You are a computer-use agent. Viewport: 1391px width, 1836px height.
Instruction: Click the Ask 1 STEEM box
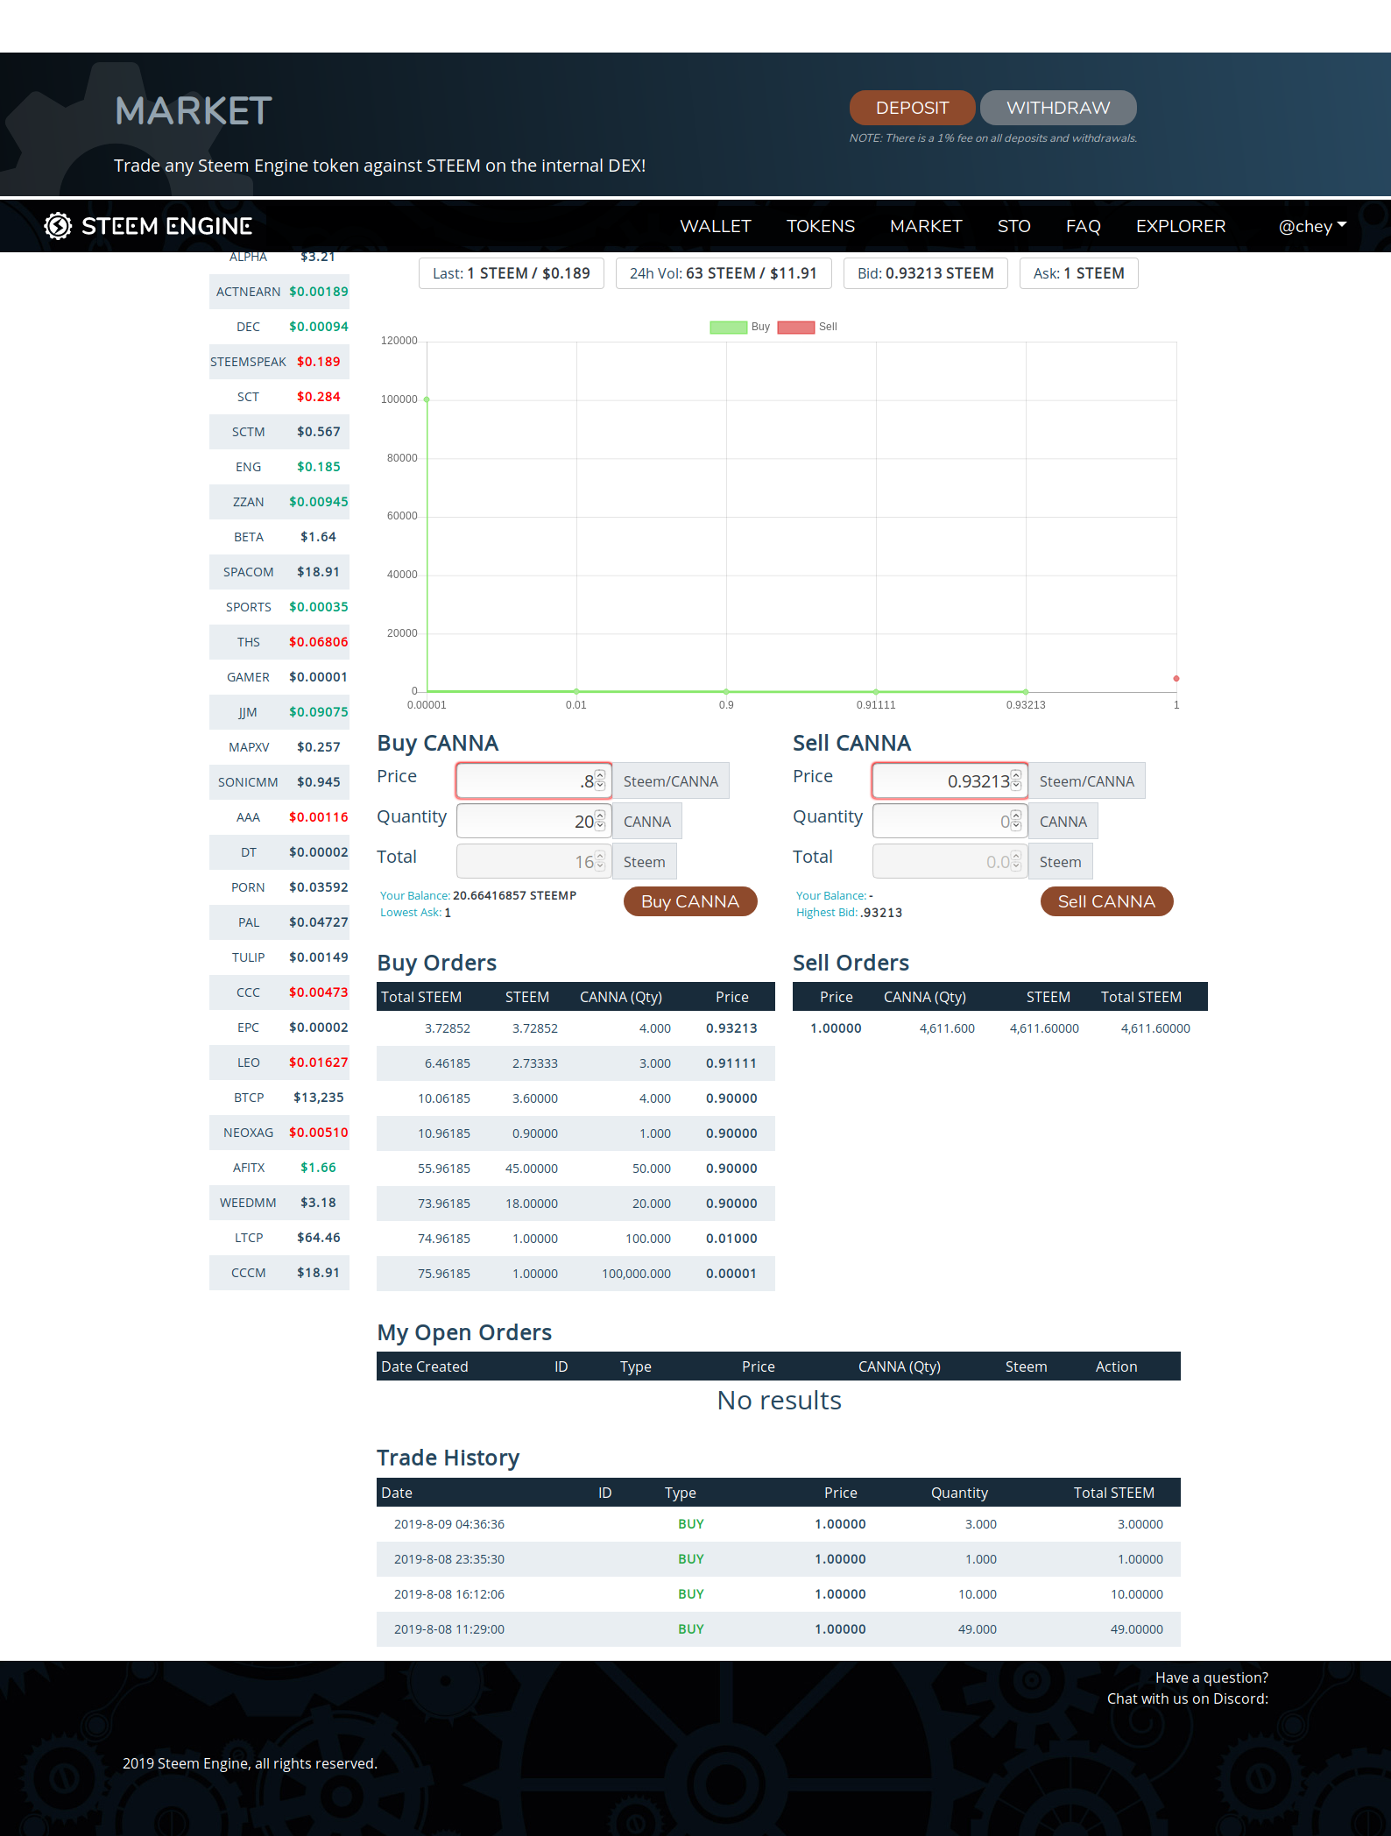(1079, 273)
